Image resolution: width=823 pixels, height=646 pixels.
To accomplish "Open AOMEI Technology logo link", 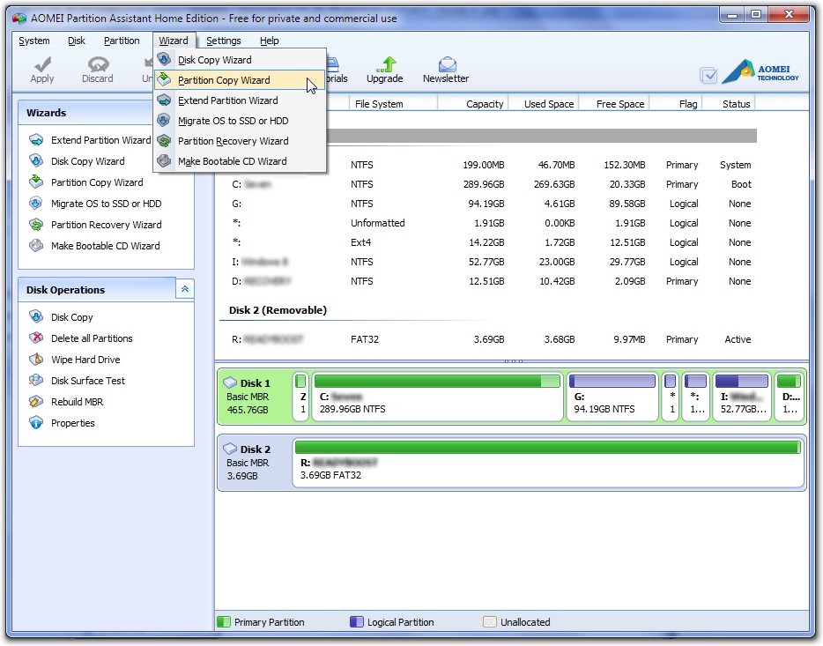I will pyautogui.click(x=760, y=72).
